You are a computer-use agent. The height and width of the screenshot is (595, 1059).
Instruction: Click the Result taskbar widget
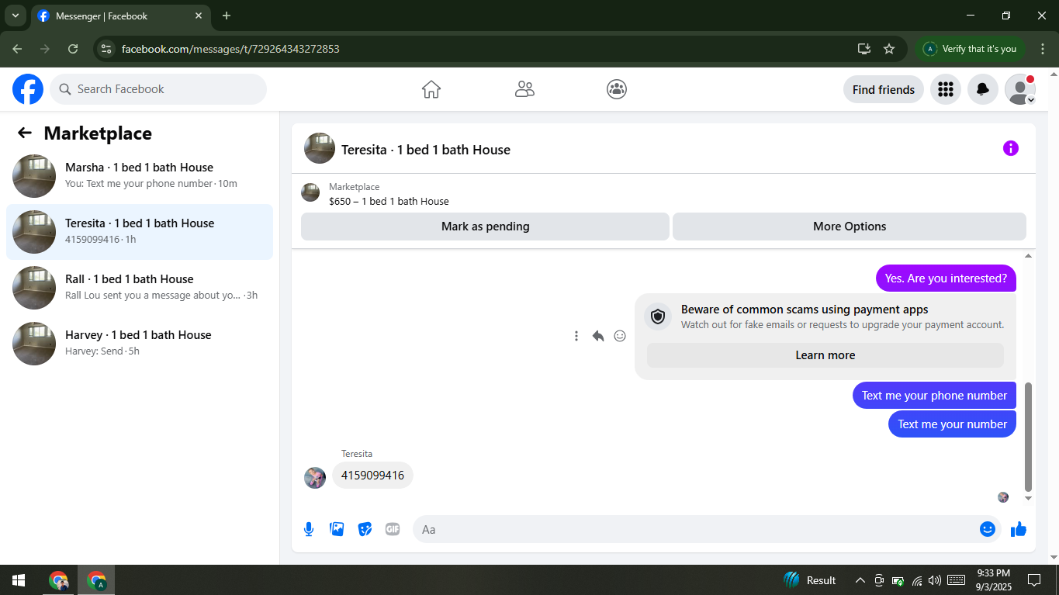(x=810, y=580)
